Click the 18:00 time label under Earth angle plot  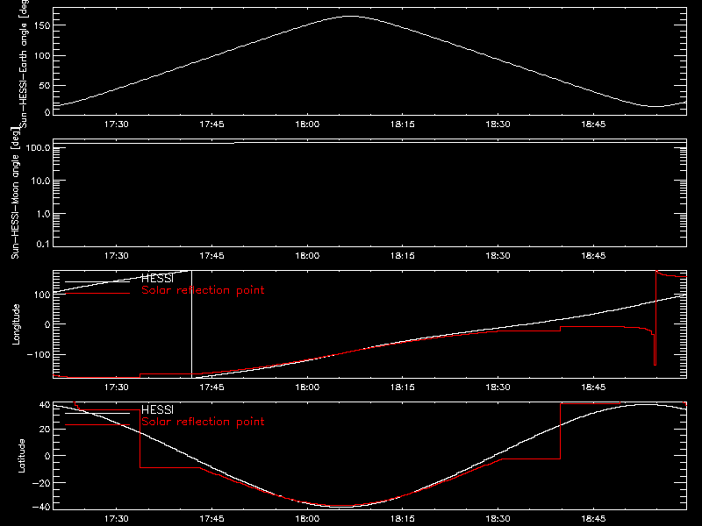point(307,124)
